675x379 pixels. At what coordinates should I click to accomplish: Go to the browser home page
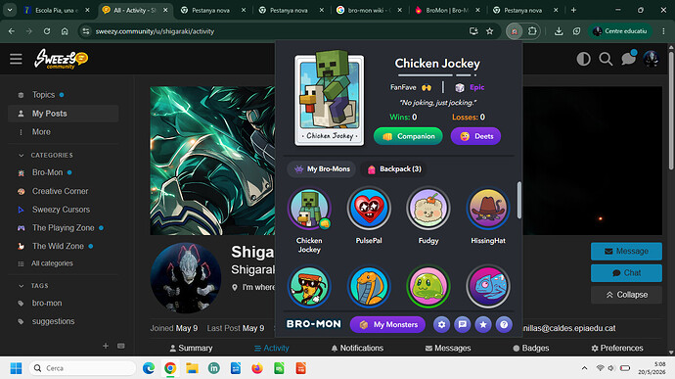(65, 31)
